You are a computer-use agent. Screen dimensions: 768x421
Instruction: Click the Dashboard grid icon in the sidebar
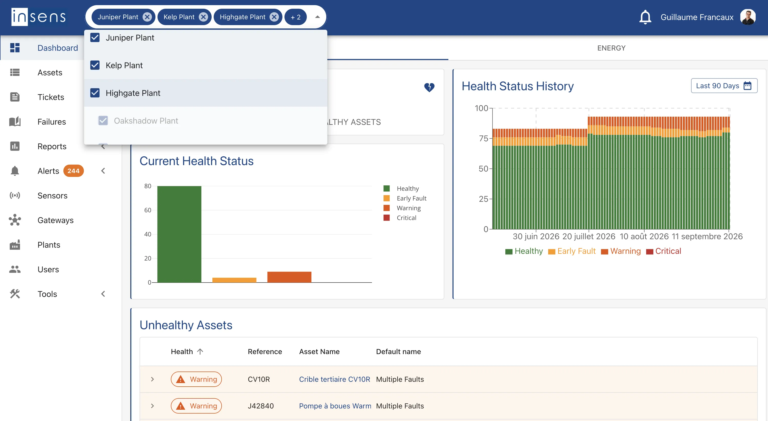tap(15, 48)
